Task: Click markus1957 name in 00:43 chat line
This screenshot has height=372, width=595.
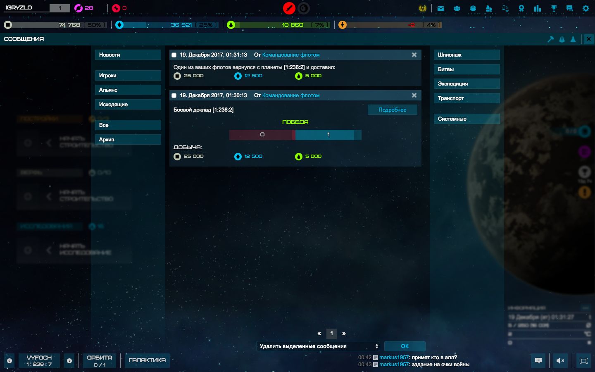Action: [x=394, y=365]
